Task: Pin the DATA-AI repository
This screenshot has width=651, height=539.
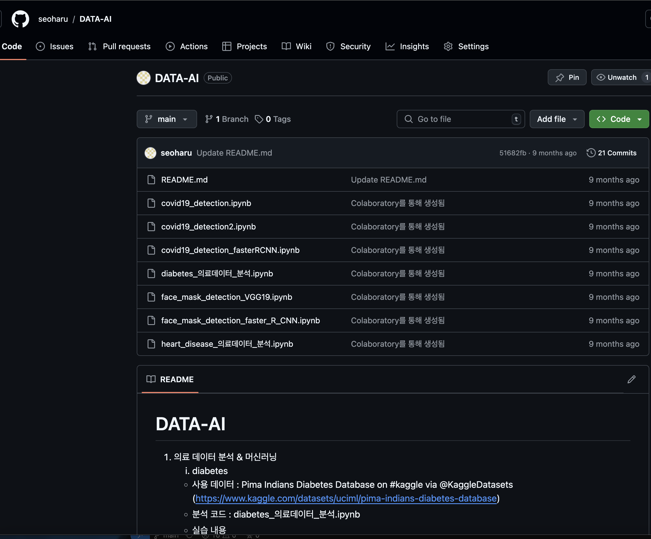Action: pos(567,77)
